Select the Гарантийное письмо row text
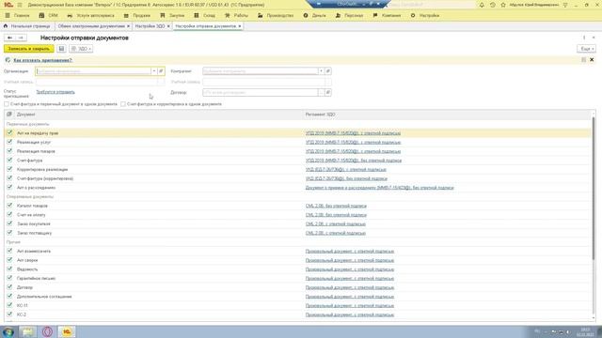The image size is (602, 338). pos(36,279)
